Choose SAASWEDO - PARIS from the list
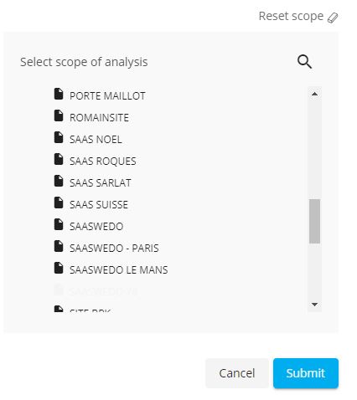This screenshot has height=400, width=357. click(114, 248)
